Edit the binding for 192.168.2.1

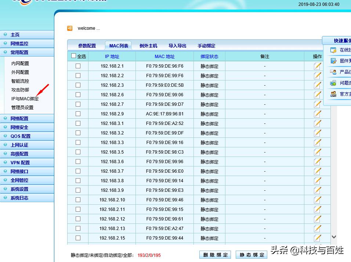coord(317,66)
